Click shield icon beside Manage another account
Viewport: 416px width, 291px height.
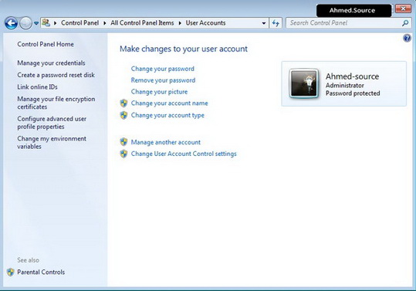(123, 142)
